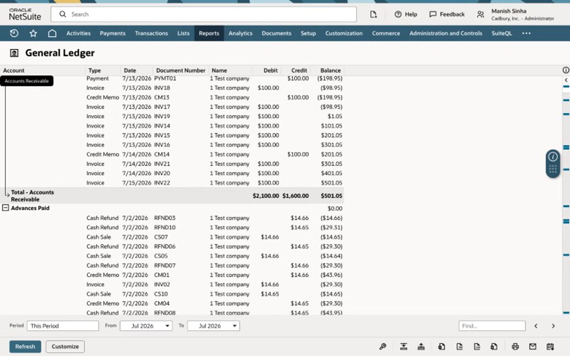Image resolution: width=570 pixels, height=356 pixels.
Task: Click the Account column header
Action: [14, 70]
